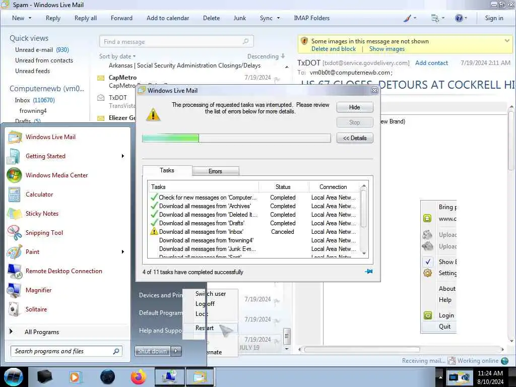
Task: Click the Show images link
Action: 386,49
